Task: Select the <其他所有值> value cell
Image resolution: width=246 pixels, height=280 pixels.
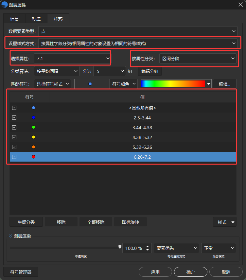Action: 142,108
